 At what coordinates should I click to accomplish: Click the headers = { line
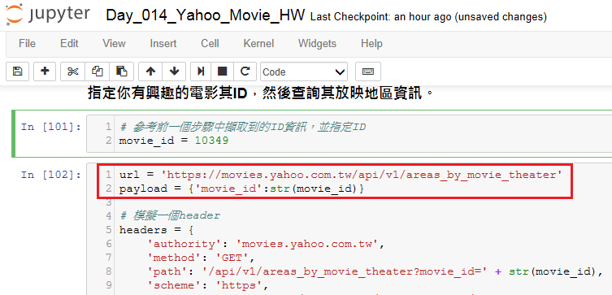[x=156, y=230]
